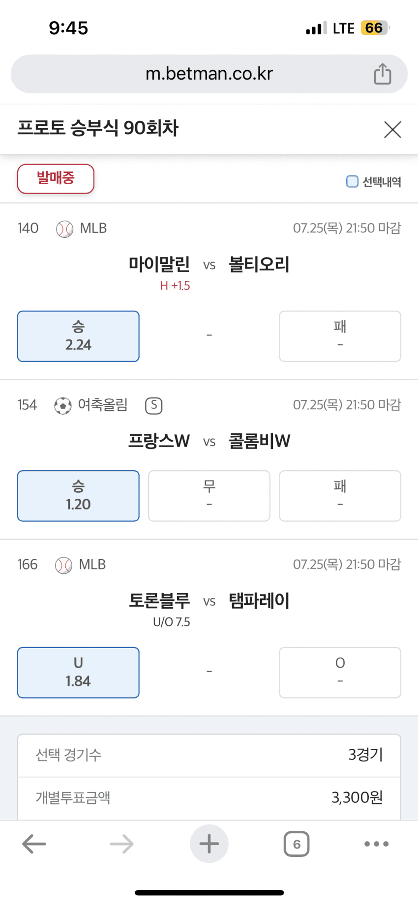Tap the m.betman.co.kr address field
The image size is (418, 904).
[x=209, y=74]
